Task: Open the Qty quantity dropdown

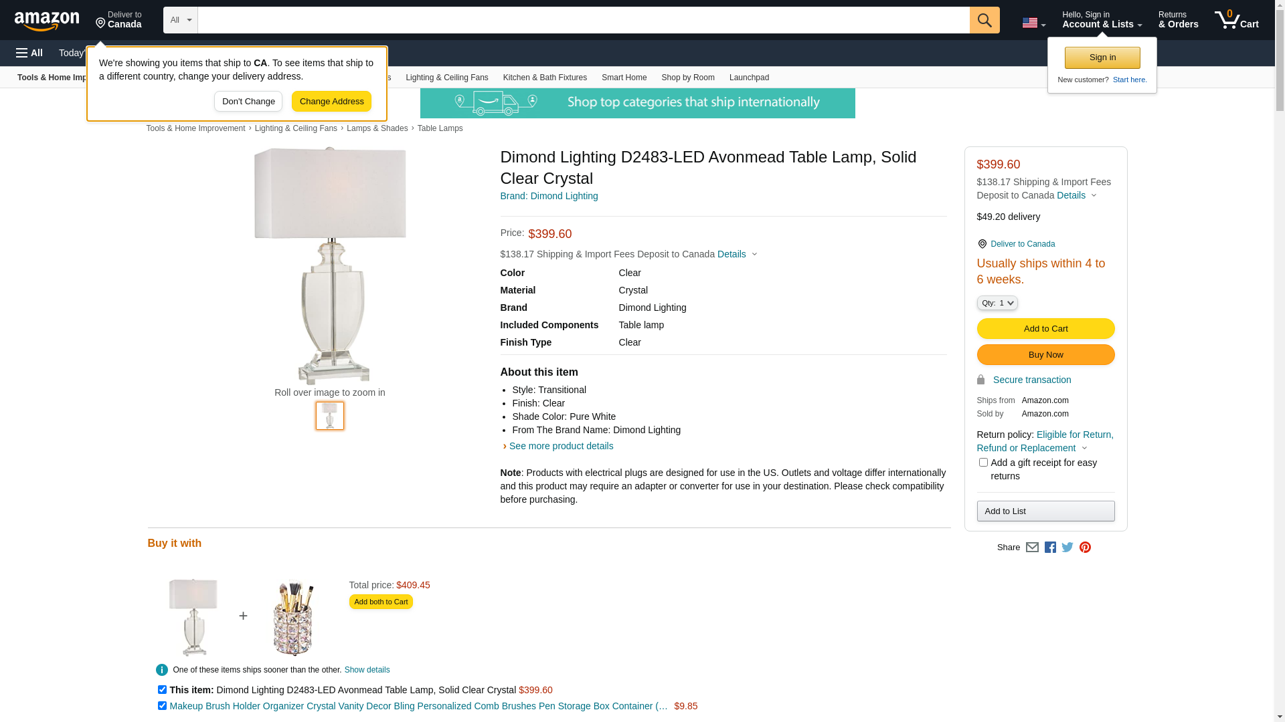Action: [x=997, y=303]
